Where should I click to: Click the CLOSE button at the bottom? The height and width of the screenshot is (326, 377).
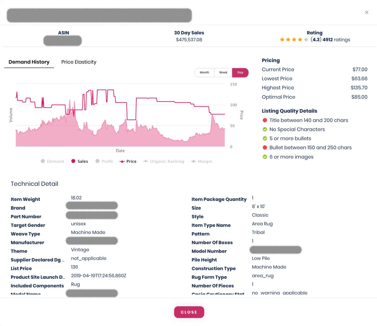[x=189, y=312]
